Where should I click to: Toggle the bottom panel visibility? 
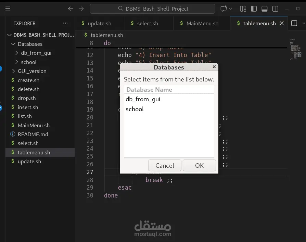(264, 9)
